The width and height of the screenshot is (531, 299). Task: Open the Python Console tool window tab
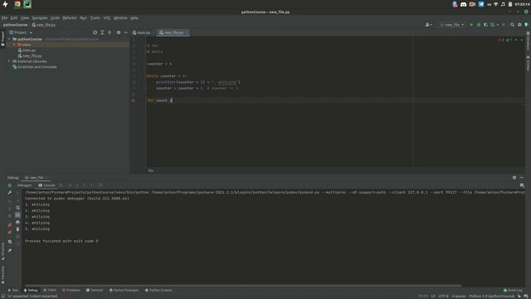coord(158,291)
